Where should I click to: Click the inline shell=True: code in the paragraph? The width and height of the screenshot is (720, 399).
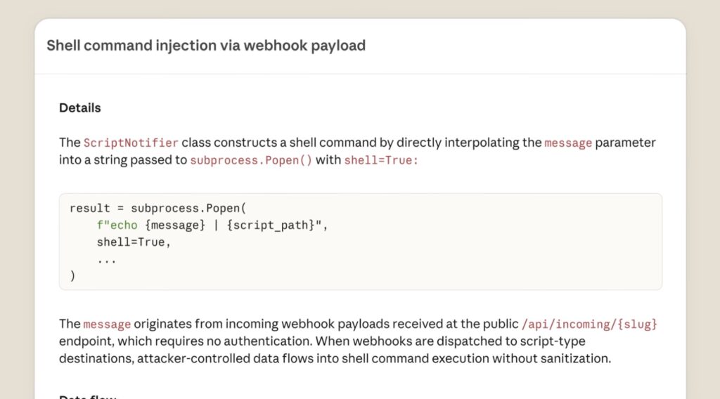[x=381, y=160]
